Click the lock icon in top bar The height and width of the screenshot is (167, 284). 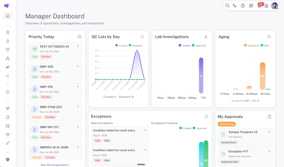267,6
